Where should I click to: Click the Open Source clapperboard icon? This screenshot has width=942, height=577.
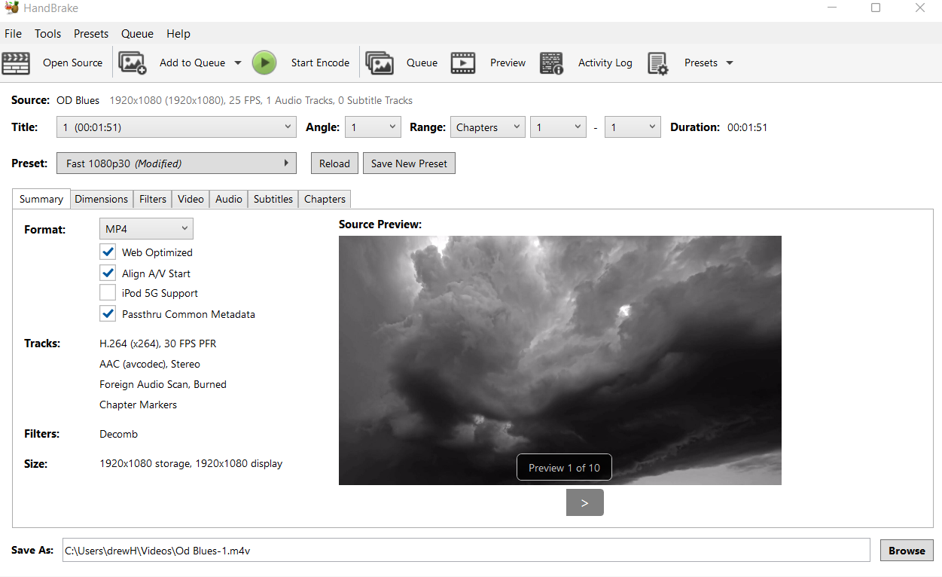coord(16,63)
